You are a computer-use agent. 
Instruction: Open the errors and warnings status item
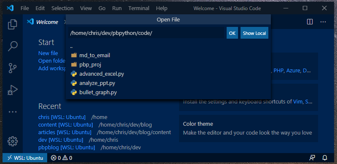click(x=62, y=158)
